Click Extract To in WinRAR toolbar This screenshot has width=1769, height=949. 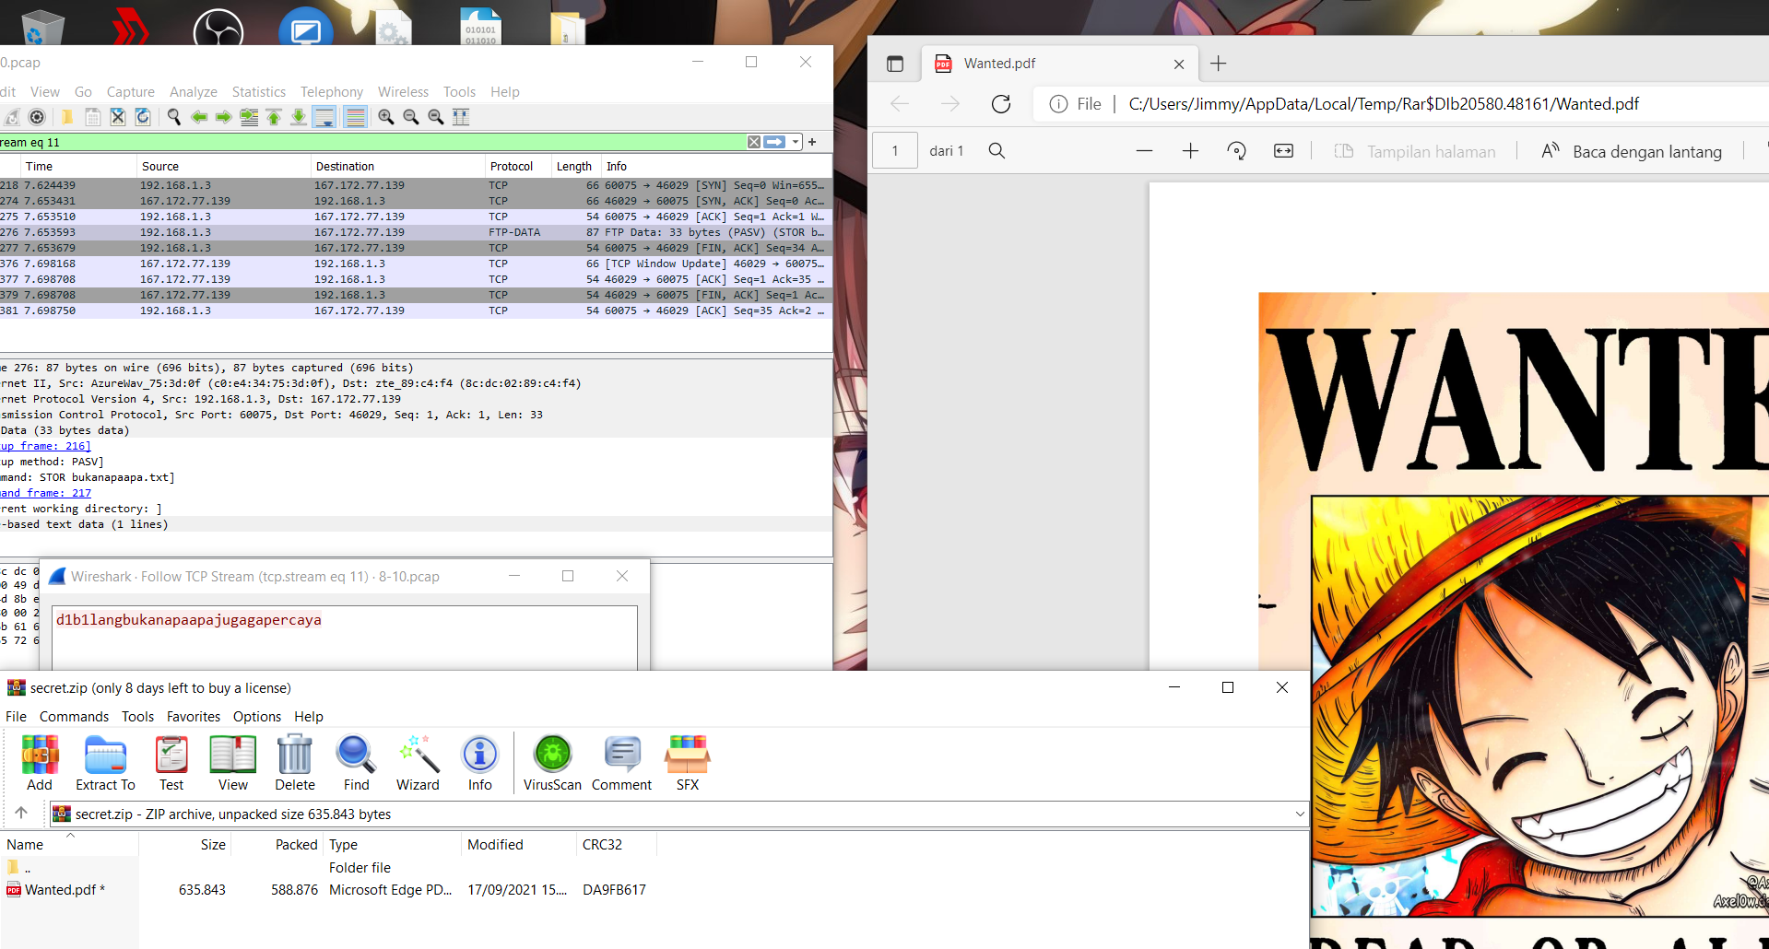105,763
